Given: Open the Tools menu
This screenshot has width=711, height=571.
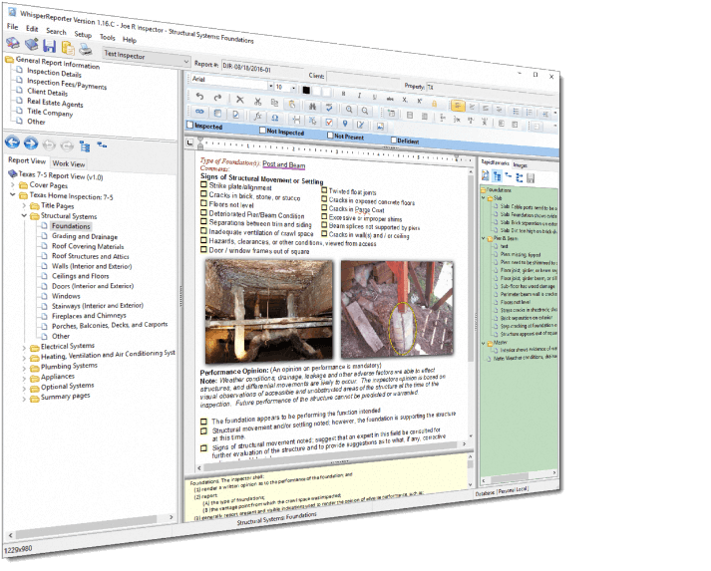Looking at the screenshot, I should pos(107,37).
